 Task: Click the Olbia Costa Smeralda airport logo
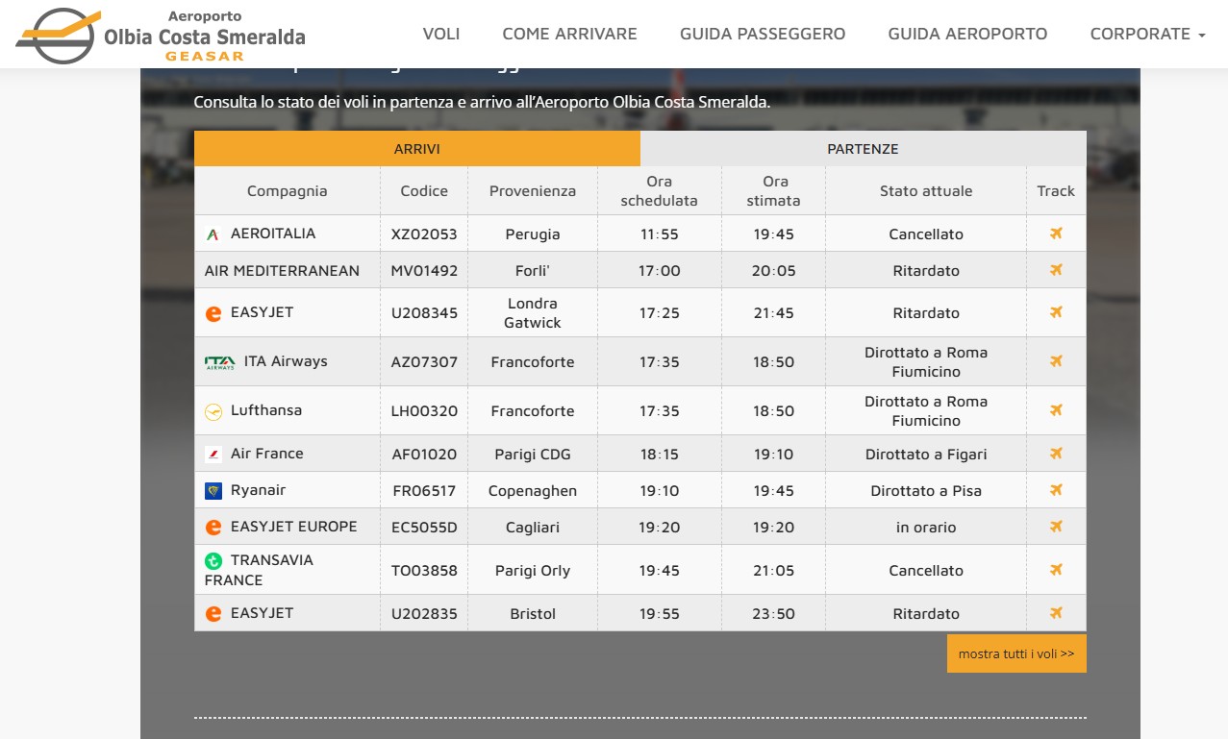[x=161, y=35]
